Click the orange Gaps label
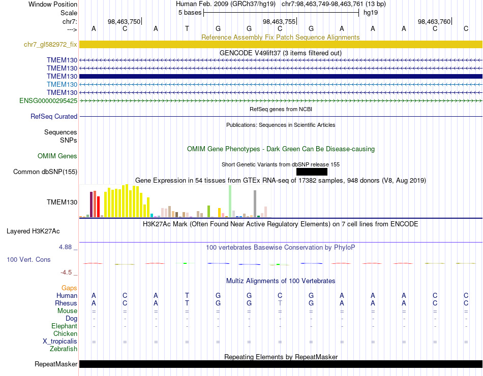483x376 pixels. pos(69,288)
